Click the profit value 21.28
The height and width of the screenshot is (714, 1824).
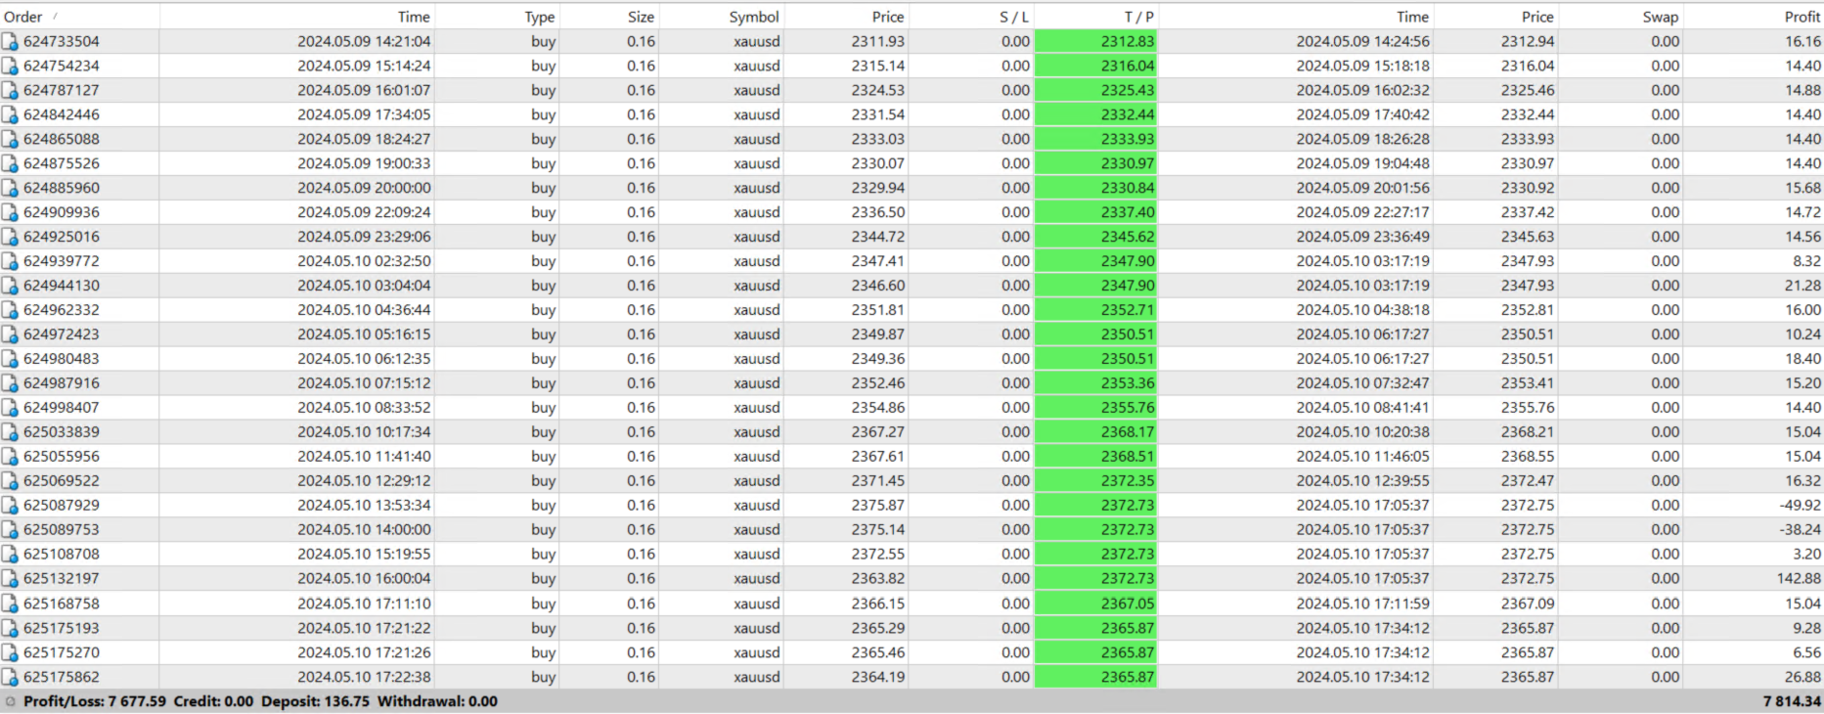(x=1802, y=286)
